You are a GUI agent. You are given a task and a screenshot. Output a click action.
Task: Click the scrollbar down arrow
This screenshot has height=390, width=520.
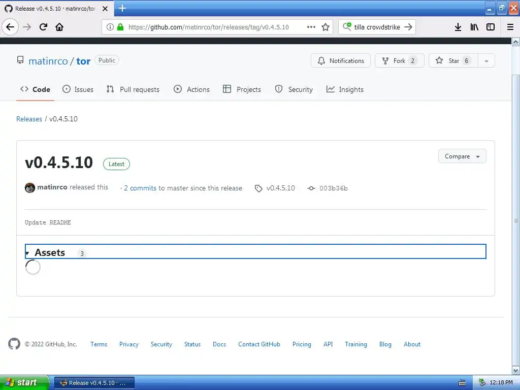pyautogui.click(x=516, y=370)
